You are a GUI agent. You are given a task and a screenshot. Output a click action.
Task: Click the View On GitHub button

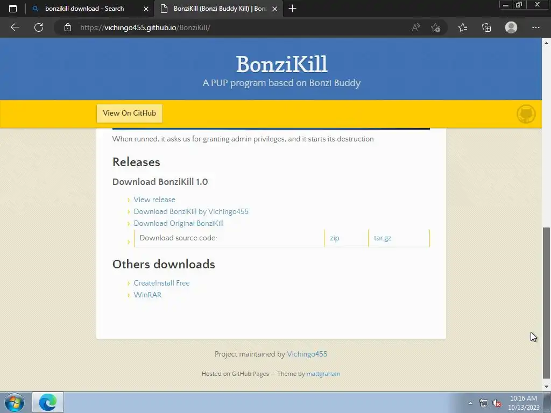(129, 113)
